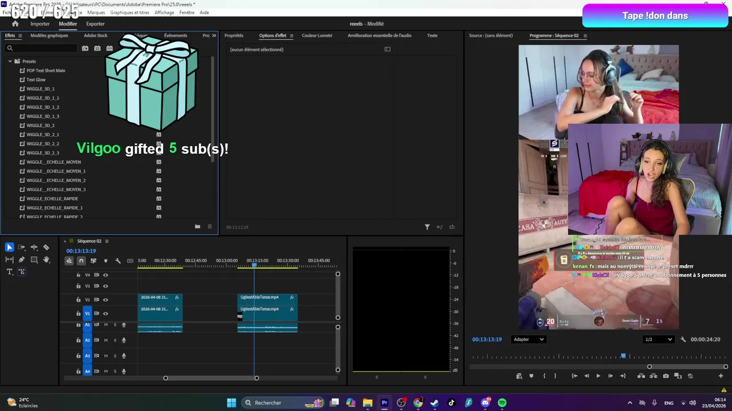Open Modèles graphiques tab
This screenshot has height=411, width=732.
point(49,35)
